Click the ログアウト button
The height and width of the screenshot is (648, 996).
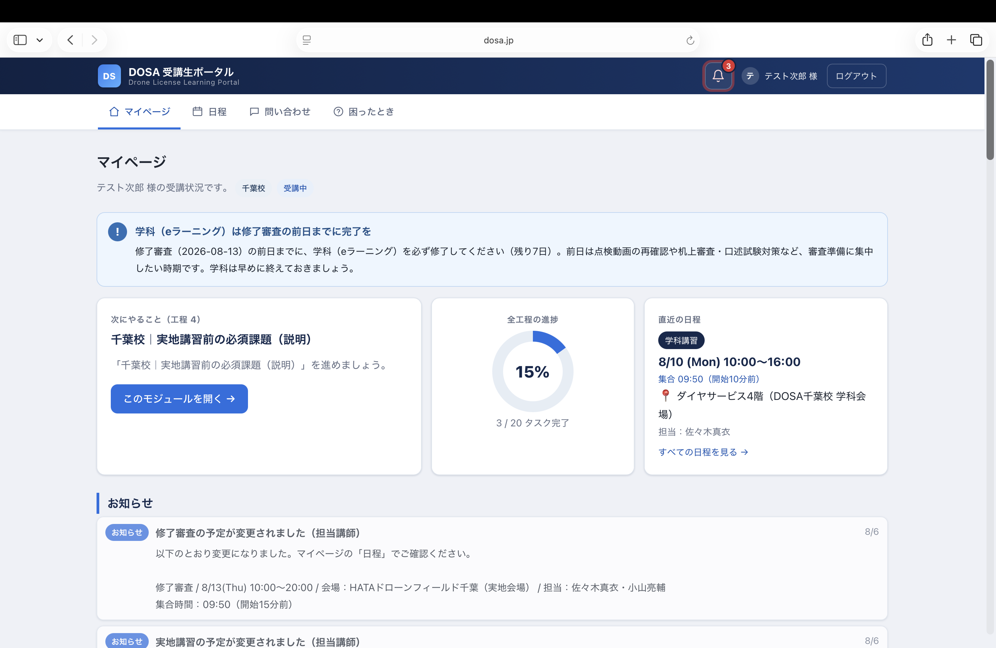(856, 76)
